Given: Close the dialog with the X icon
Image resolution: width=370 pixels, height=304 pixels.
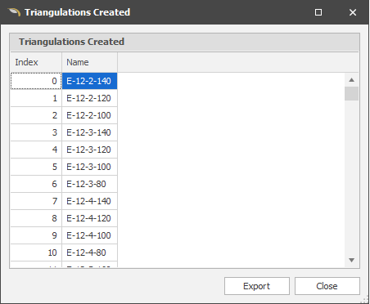Looking at the screenshot, I should [353, 12].
